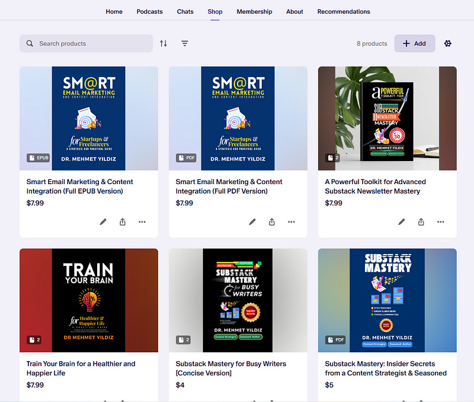Share Smart Email Marketing PDF product
This screenshot has width=474, height=402.
point(272,222)
